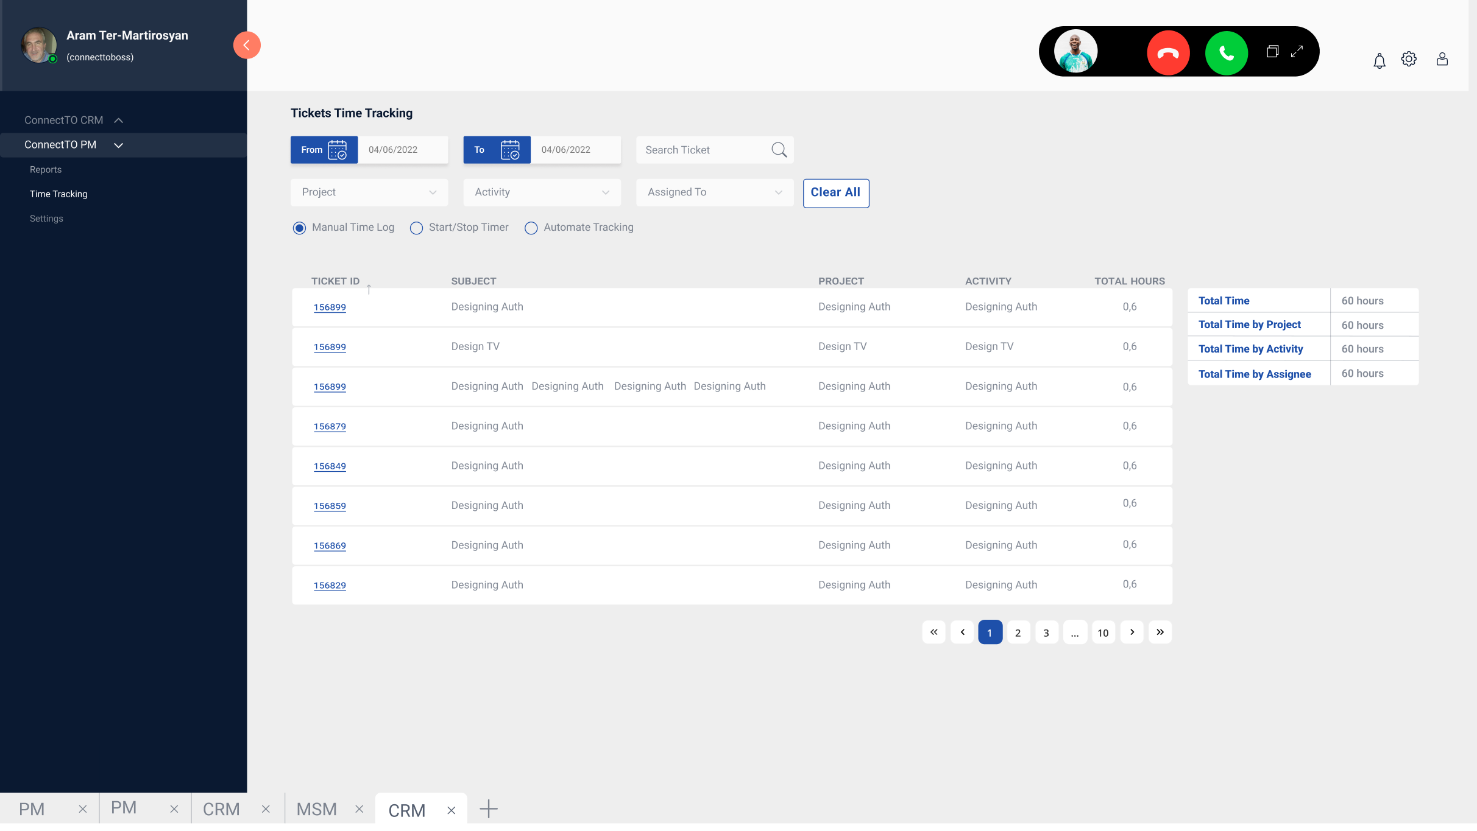This screenshot has height=831, width=1477.
Task: Open Reports in the sidebar menu
Action: coord(46,170)
